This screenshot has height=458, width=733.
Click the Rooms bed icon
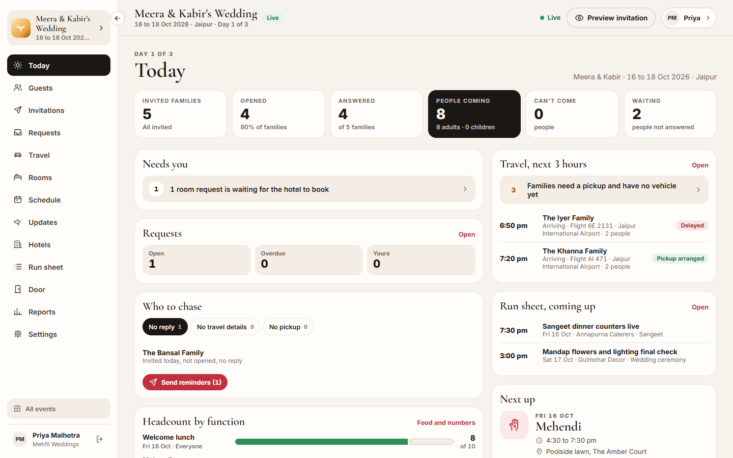(18, 177)
